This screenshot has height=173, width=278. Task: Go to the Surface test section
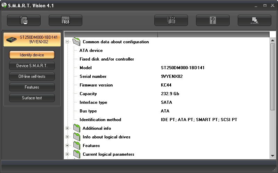tap(32, 98)
